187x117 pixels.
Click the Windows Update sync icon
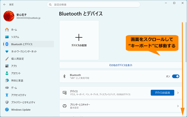tap(7, 110)
